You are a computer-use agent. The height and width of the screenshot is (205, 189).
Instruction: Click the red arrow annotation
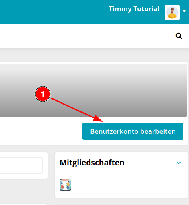pos(77,110)
